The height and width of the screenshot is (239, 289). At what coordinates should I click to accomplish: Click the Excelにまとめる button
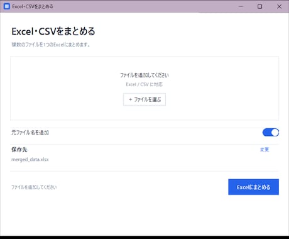(254, 187)
